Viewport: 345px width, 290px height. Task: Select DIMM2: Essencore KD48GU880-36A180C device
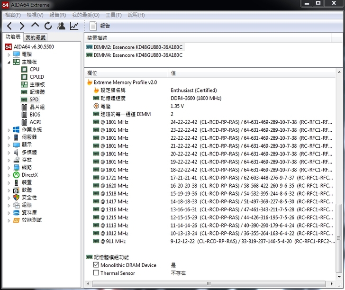[x=135, y=47]
